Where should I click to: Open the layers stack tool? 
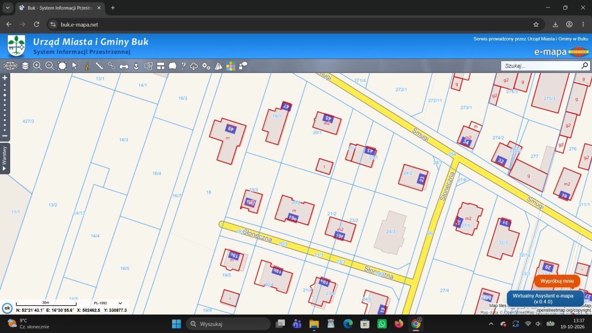pyautogui.click(x=25, y=66)
